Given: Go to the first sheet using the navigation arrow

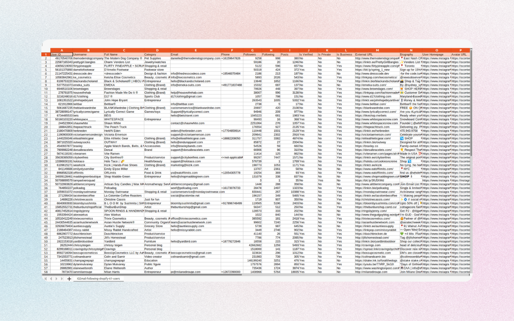Looking at the screenshot, I should point(45,278).
